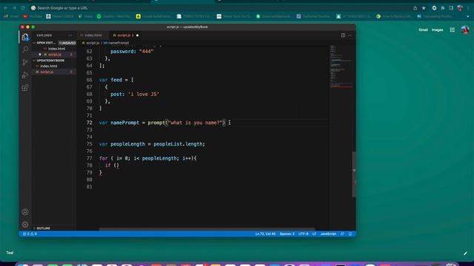Open the Images link
The image size is (474, 266).
pyautogui.click(x=437, y=30)
